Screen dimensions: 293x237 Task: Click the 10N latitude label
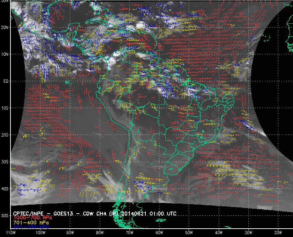pos(5,54)
